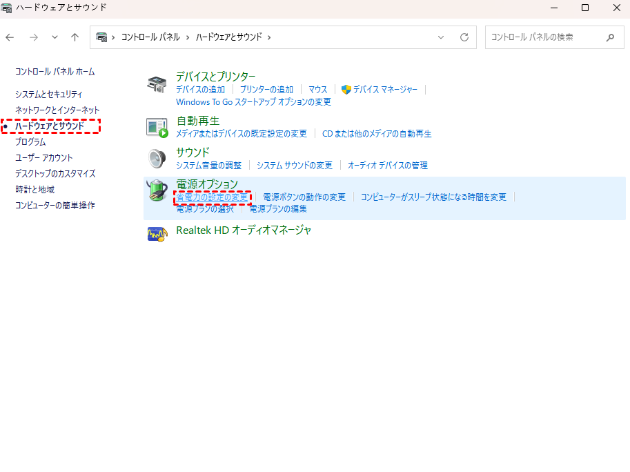Image resolution: width=630 pixels, height=472 pixels.
Task: Open the recent locations dropdown arrow
Action: tap(55, 37)
